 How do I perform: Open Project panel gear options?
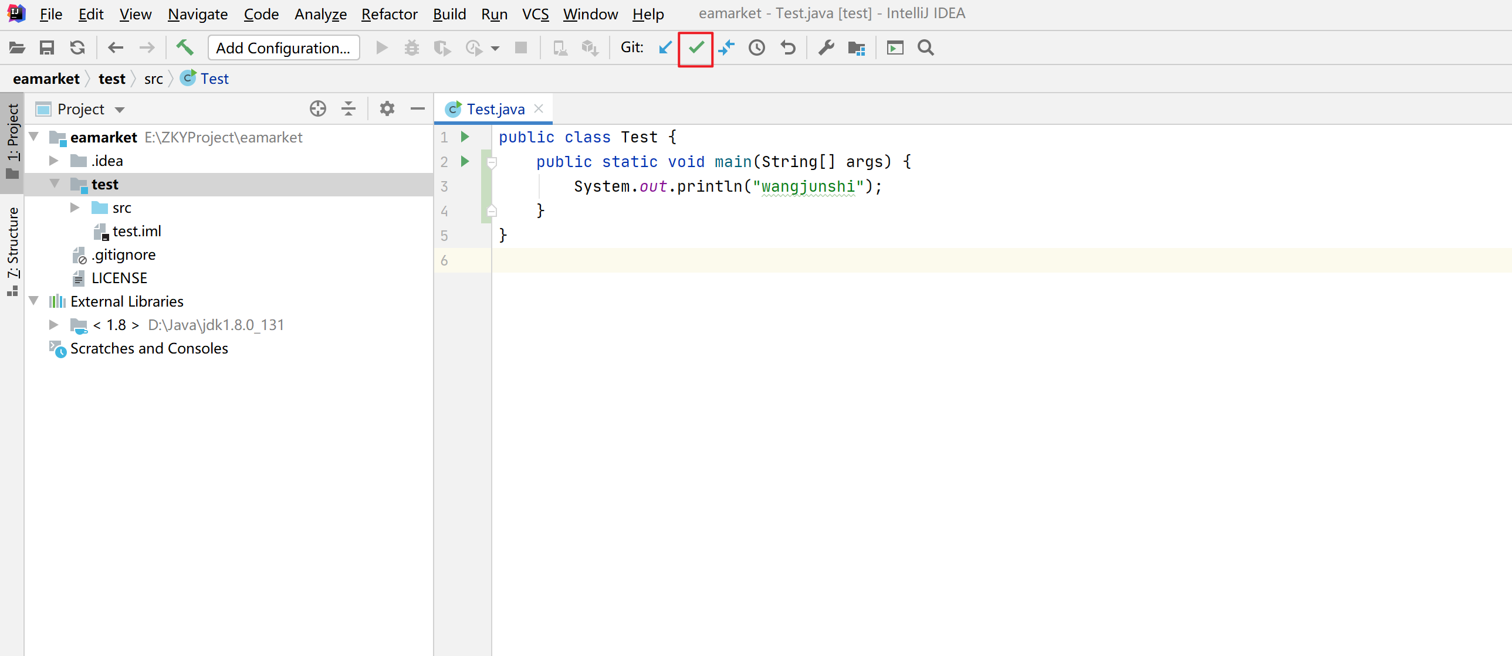coord(387,108)
